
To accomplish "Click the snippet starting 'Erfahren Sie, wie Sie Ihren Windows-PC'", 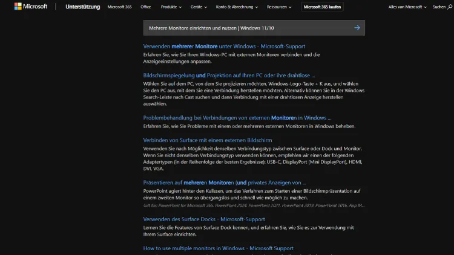I will coord(232,58).
